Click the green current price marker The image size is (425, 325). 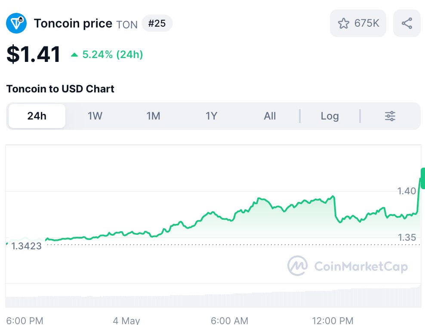coord(423,178)
